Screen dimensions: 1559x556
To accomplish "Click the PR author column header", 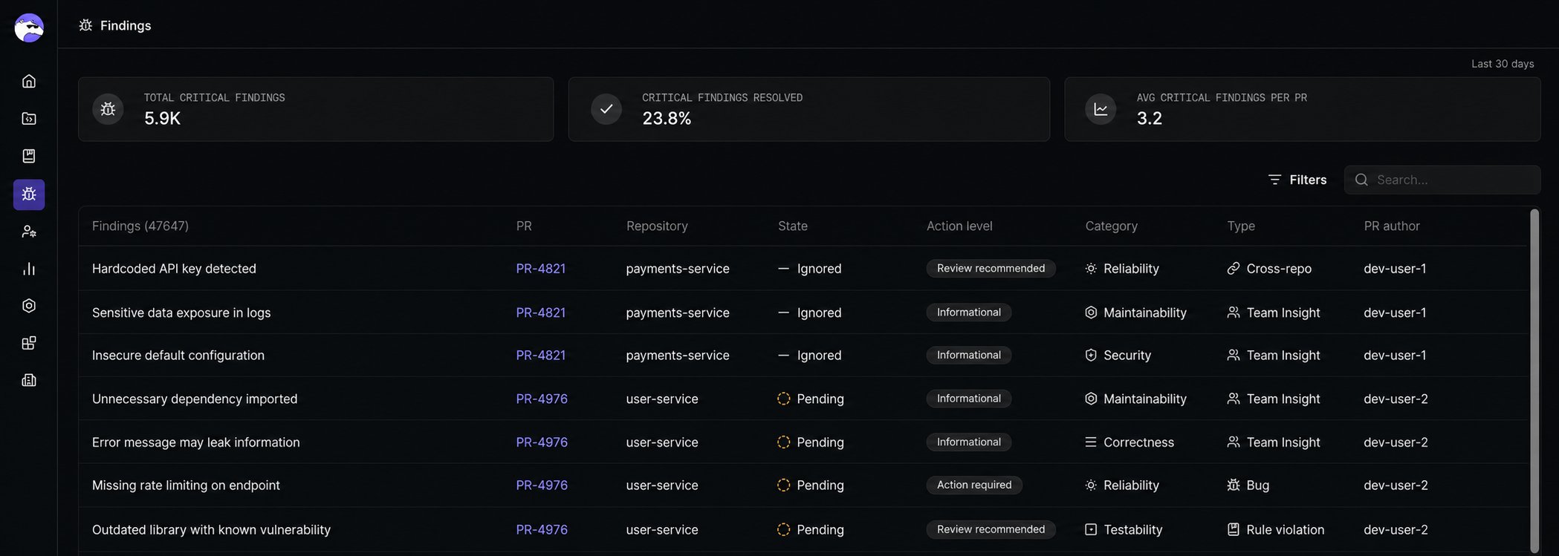I will (1392, 226).
